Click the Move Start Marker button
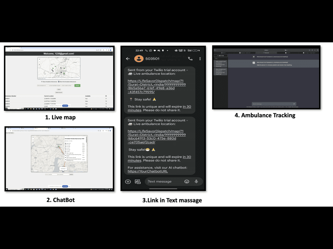333x249 pixels. [10, 133]
